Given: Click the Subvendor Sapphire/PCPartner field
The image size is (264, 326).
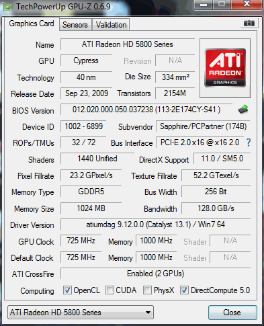Looking at the screenshot, I should pyautogui.click(x=203, y=126).
